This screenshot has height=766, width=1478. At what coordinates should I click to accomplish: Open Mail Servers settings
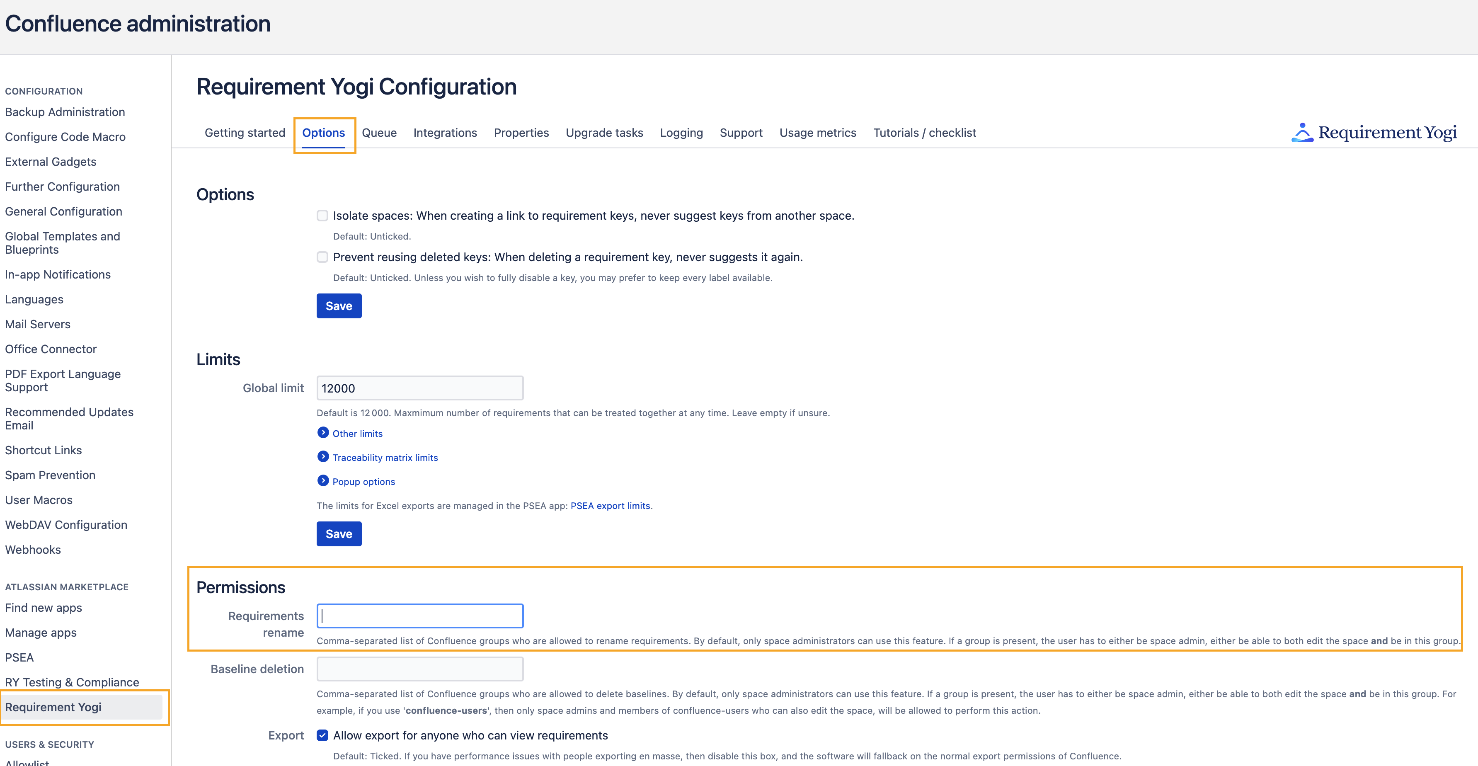click(x=38, y=324)
